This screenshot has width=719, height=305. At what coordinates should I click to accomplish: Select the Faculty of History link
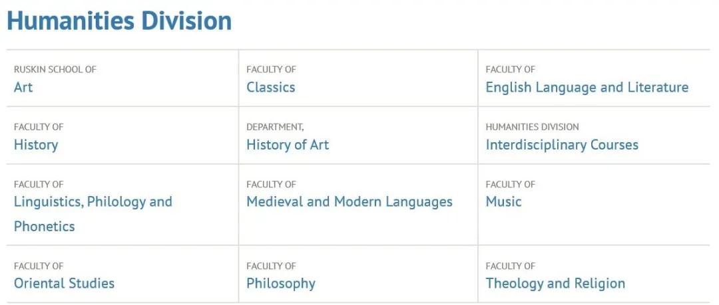[x=36, y=145]
